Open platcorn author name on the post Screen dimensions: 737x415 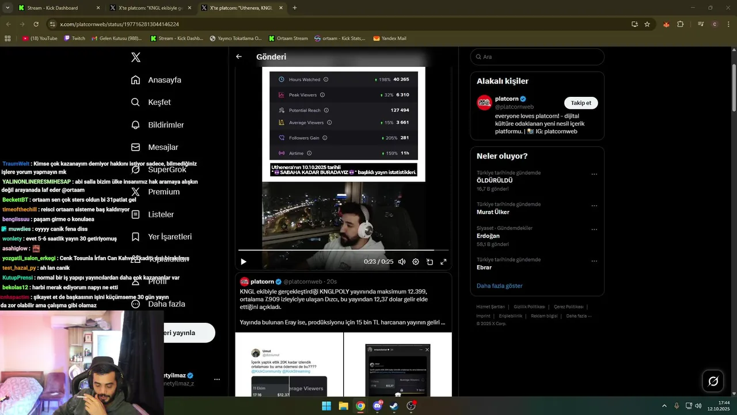click(x=262, y=281)
